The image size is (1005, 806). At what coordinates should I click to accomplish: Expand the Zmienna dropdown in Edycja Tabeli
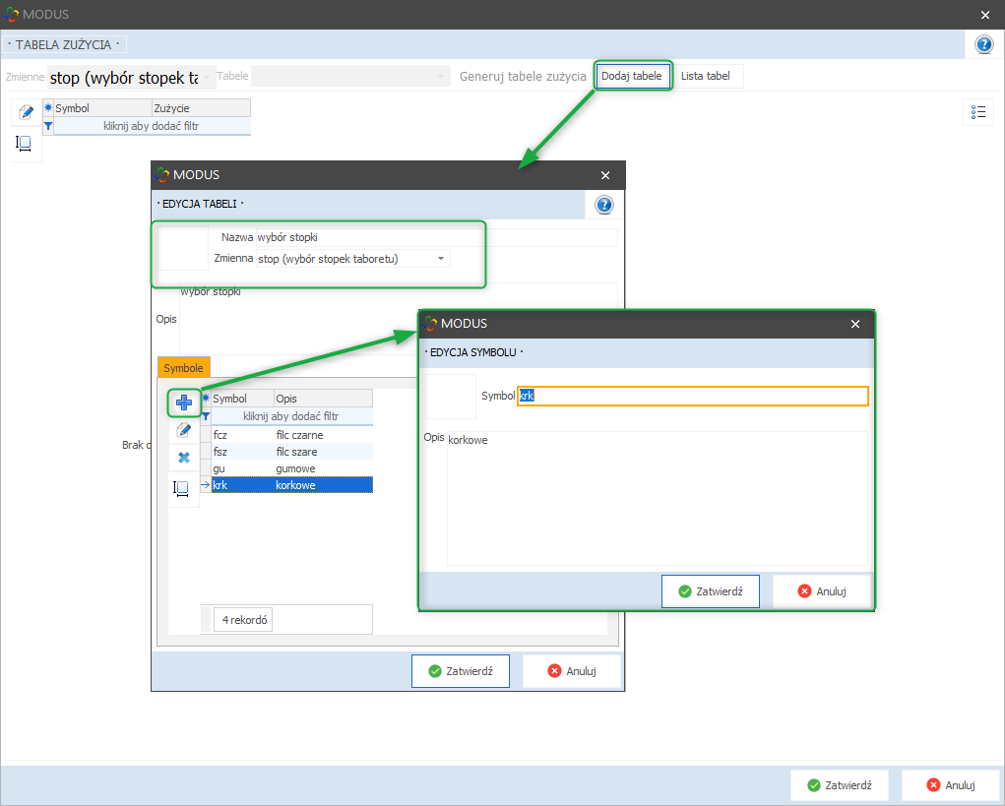tap(441, 259)
